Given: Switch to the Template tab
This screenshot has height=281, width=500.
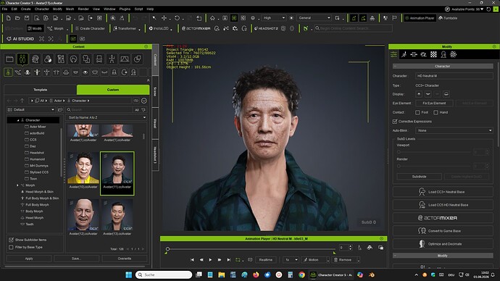Looking at the screenshot, I should (40, 90).
